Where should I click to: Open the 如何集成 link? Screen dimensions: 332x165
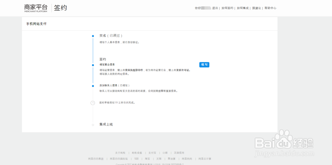(243, 8)
